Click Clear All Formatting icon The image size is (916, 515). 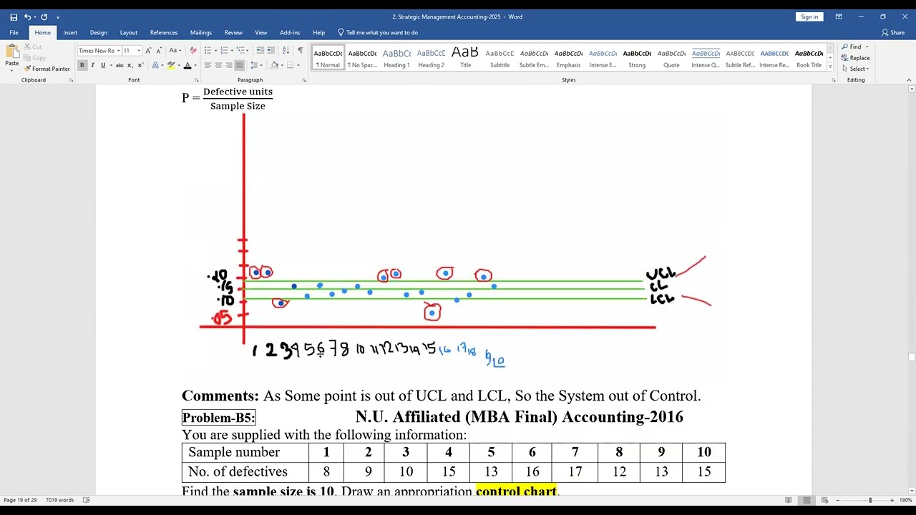(x=193, y=51)
